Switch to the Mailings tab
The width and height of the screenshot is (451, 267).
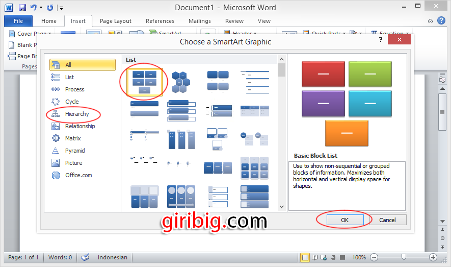tap(200, 21)
